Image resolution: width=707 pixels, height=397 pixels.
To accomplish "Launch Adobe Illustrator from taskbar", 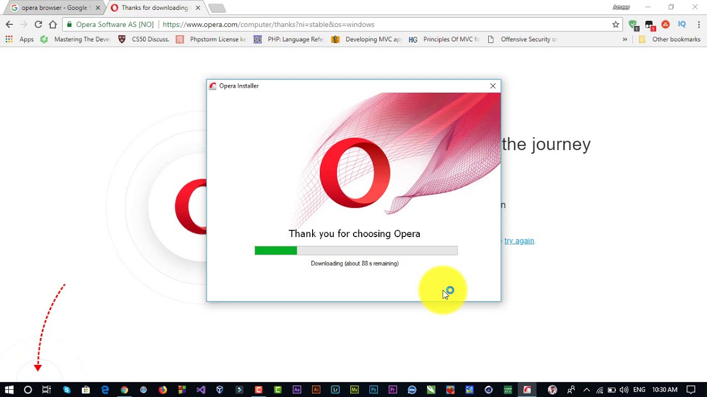I will coord(316,390).
